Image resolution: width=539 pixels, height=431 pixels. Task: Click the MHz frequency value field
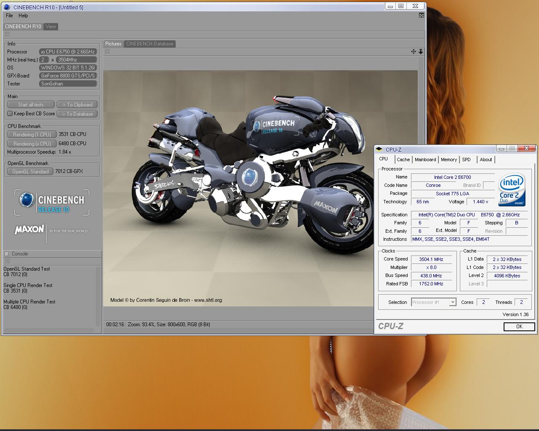coord(77,60)
